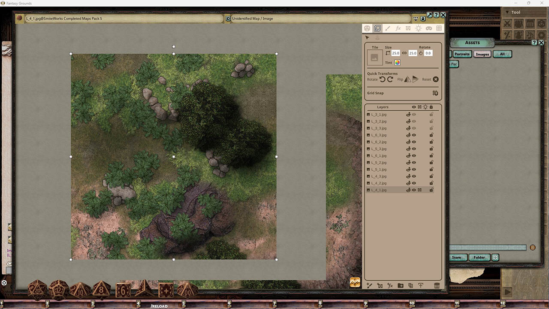Roll the d20 die
The image size is (549, 309).
click(x=36, y=290)
